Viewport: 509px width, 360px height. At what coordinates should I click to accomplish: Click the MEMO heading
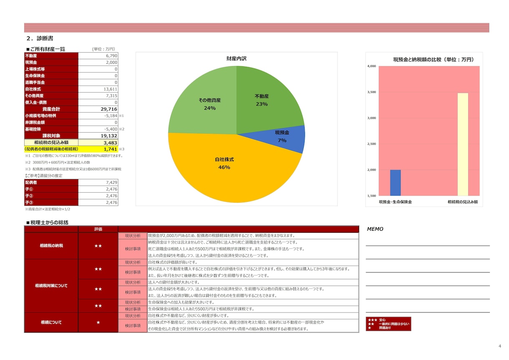(x=375, y=229)
